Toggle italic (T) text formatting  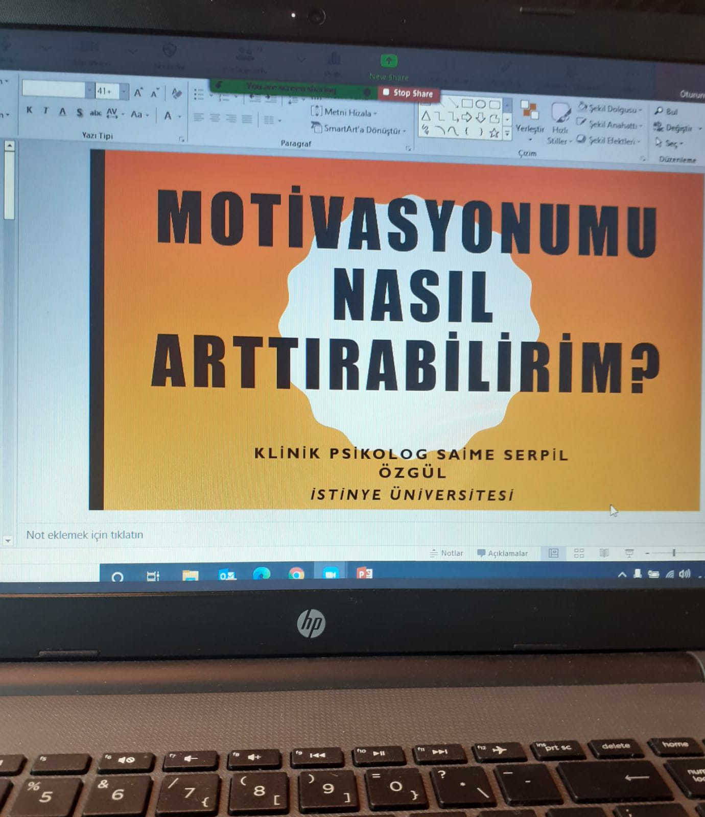point(45,111)
